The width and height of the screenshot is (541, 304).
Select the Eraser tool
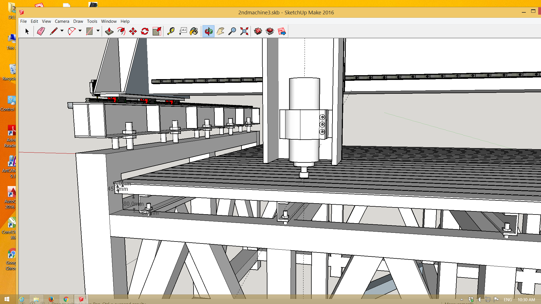coord(41,31)
